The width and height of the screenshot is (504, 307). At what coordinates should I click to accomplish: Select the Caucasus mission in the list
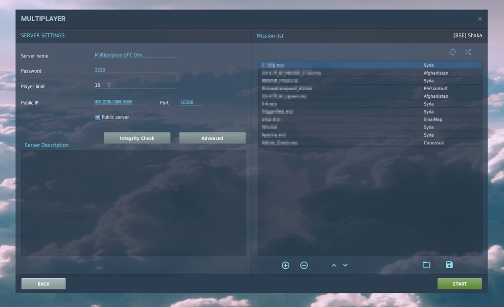[353, 143]
